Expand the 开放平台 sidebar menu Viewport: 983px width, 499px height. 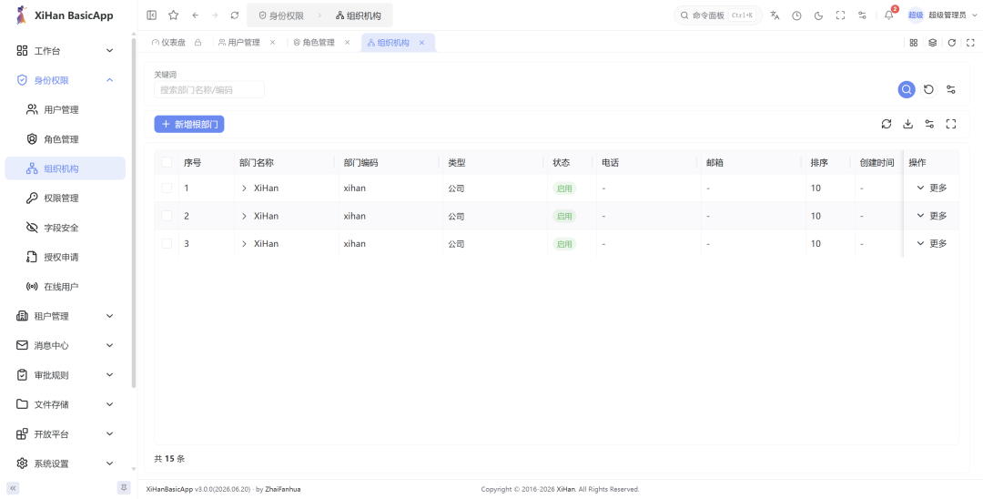[x=66, y=433]
